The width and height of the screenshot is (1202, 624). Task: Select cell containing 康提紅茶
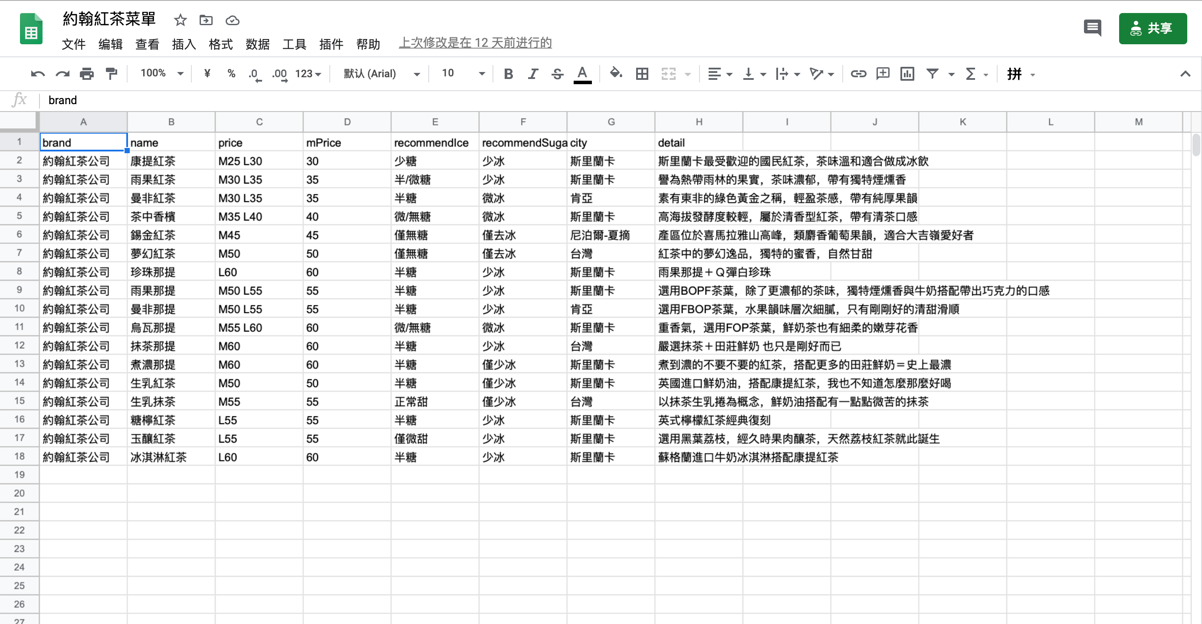coord(171,161)
